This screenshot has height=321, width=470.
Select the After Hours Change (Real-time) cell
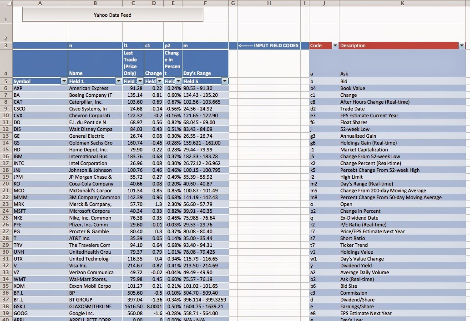[403, 102]
